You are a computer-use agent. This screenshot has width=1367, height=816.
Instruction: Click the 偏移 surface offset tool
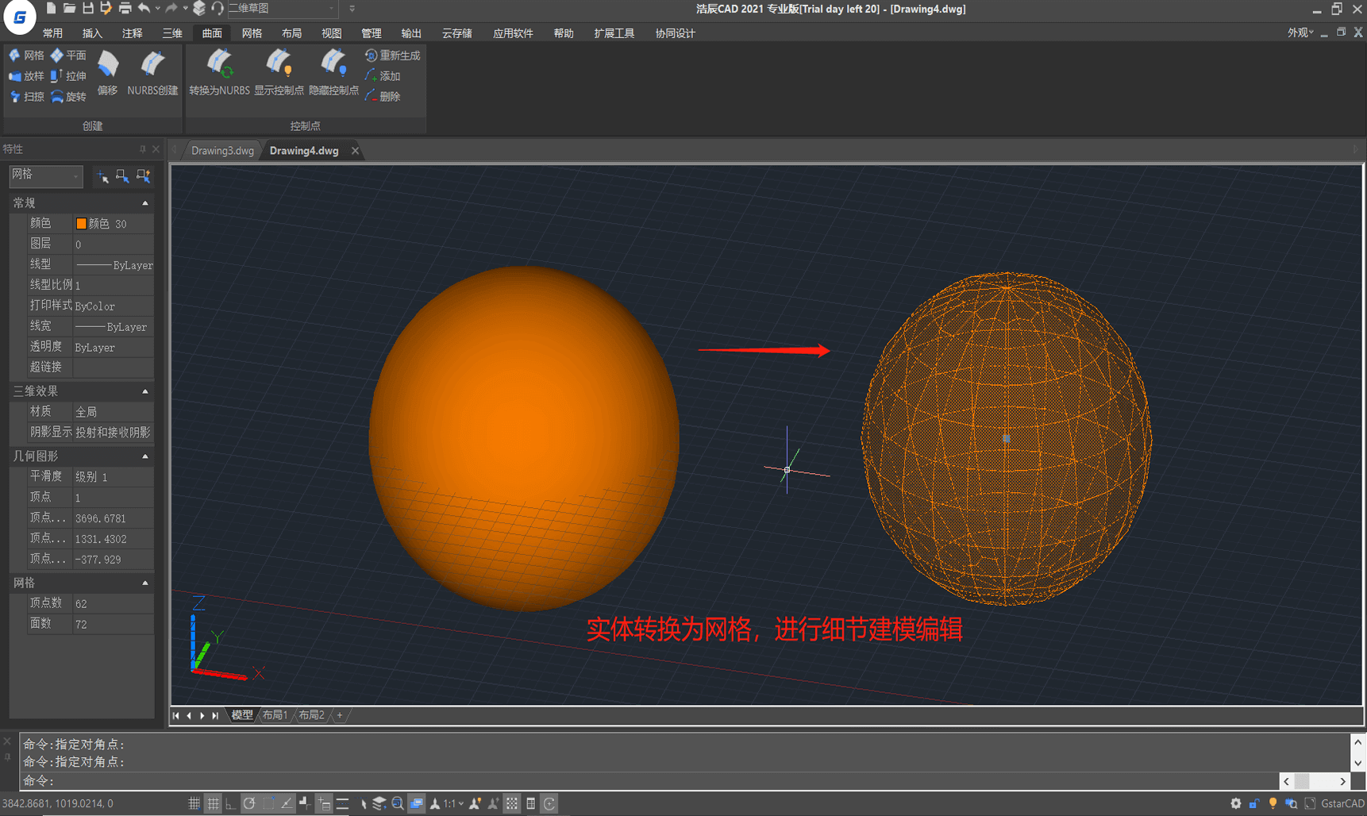108,73
